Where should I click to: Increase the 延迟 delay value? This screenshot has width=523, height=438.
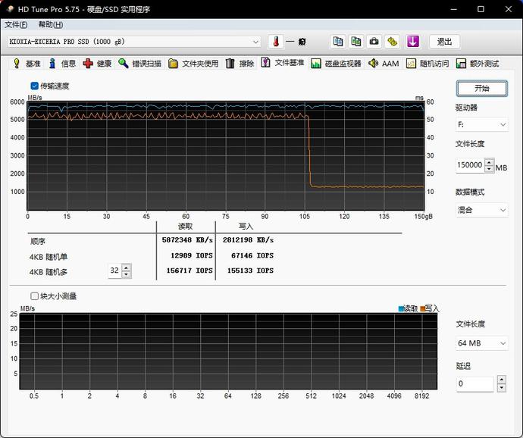501,380
